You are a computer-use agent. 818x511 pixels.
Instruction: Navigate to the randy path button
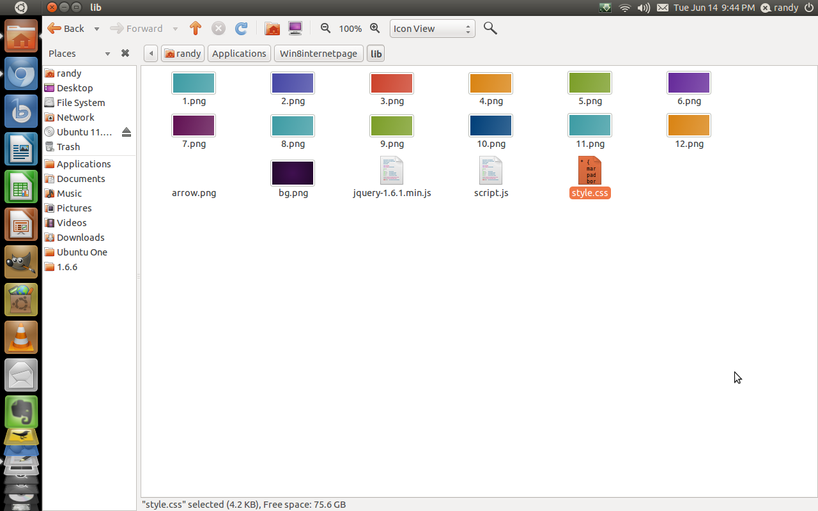(183, 54)
